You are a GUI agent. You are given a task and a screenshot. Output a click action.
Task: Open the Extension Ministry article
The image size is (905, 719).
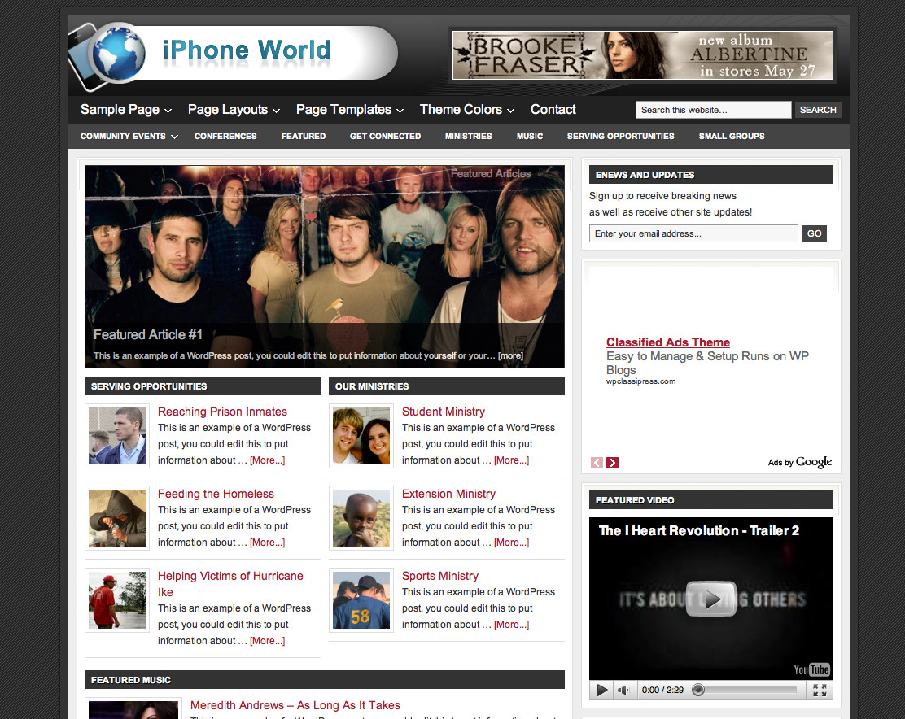448,494
